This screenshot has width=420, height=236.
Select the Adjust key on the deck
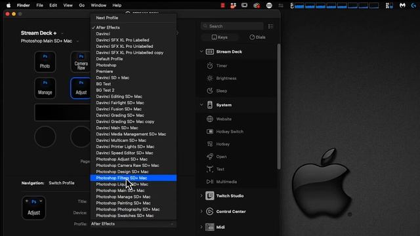[x=80, y=88]
